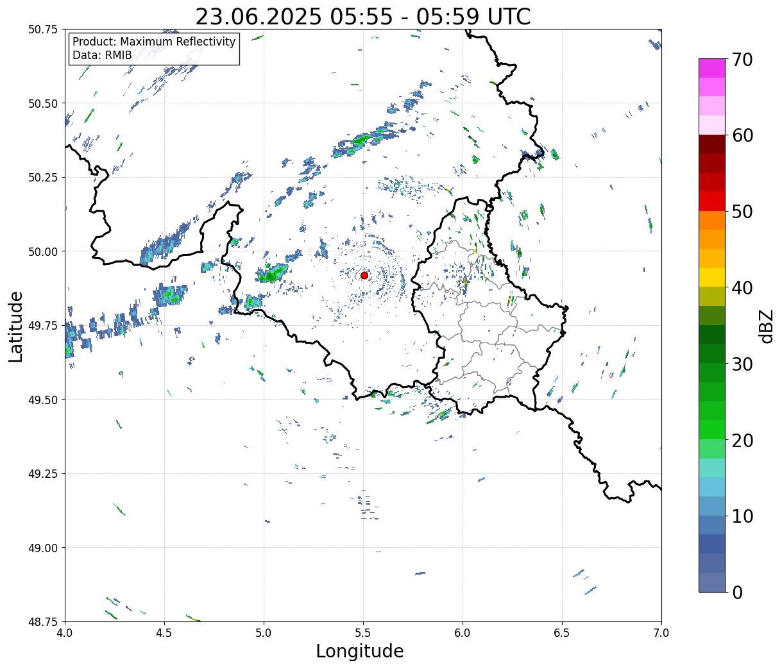Image resolution: width=782 pixels, height=667 pixels.
Task: Click the Product: Maximum Reflectivity label
Action: tap(154, 42)
